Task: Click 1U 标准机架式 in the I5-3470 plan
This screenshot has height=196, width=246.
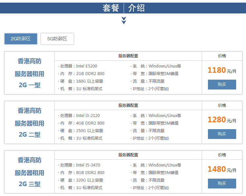Action: (89, 188)
